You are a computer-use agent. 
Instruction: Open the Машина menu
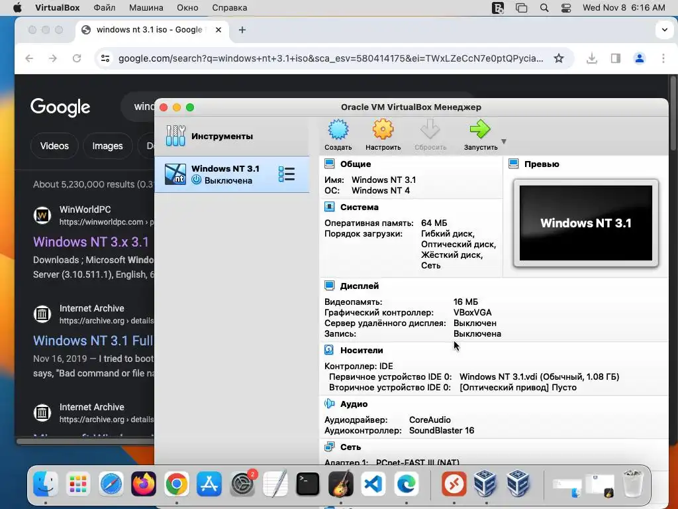click(x=146, y=8)
